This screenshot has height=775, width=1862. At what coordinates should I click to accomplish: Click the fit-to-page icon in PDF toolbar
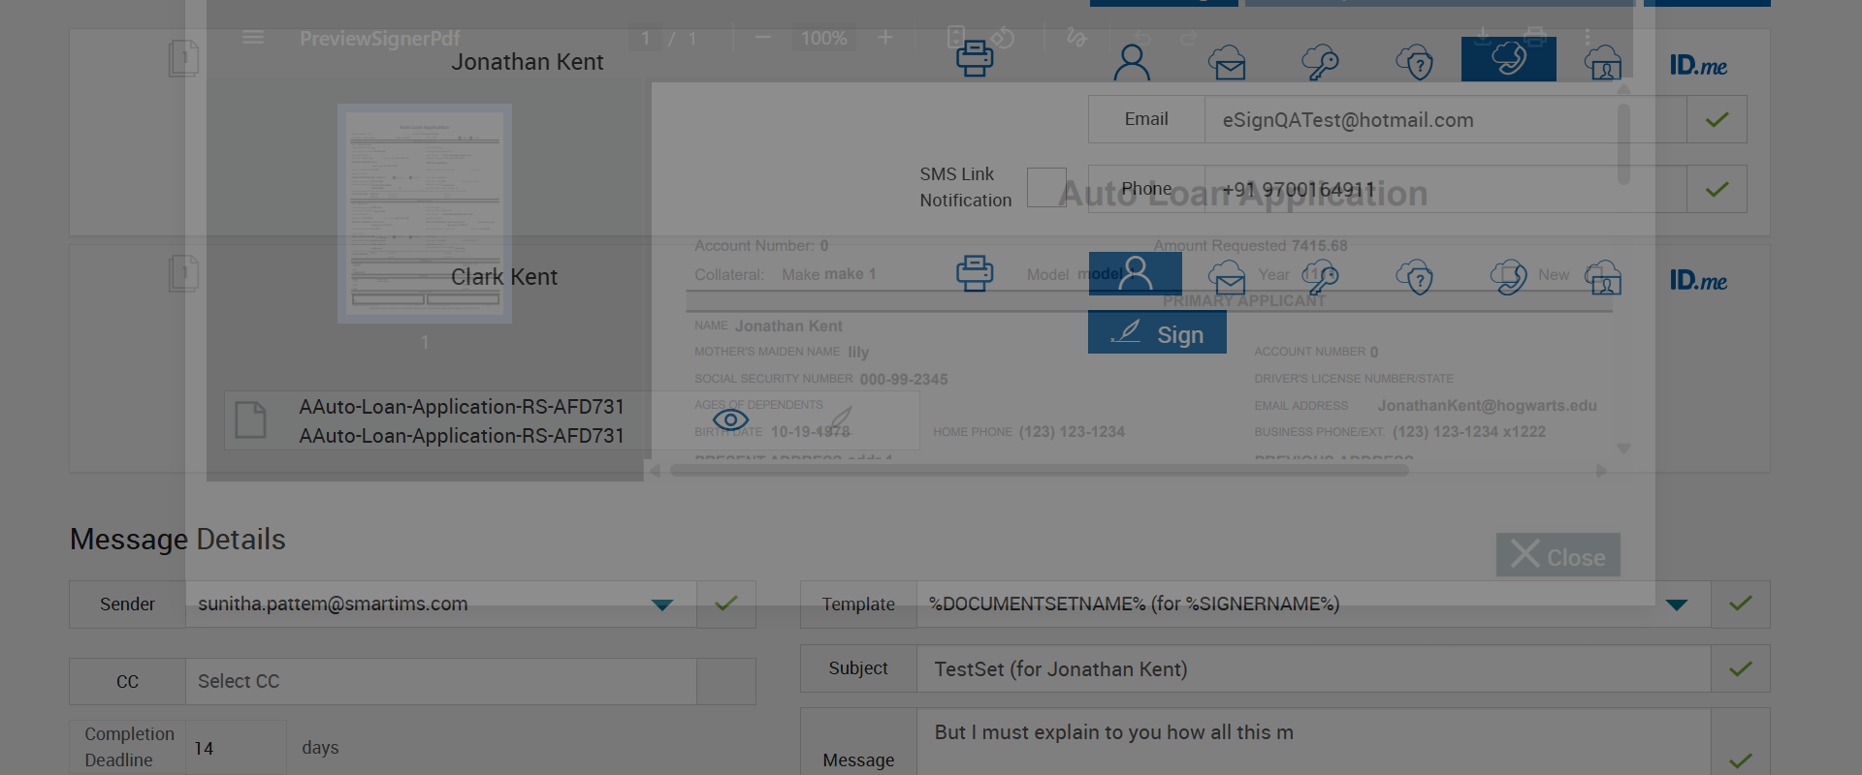click(955, 37)
